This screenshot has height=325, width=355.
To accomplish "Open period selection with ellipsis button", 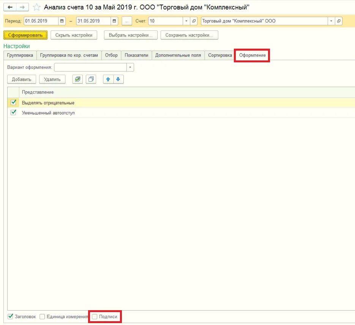I will (x=127, y=21).
